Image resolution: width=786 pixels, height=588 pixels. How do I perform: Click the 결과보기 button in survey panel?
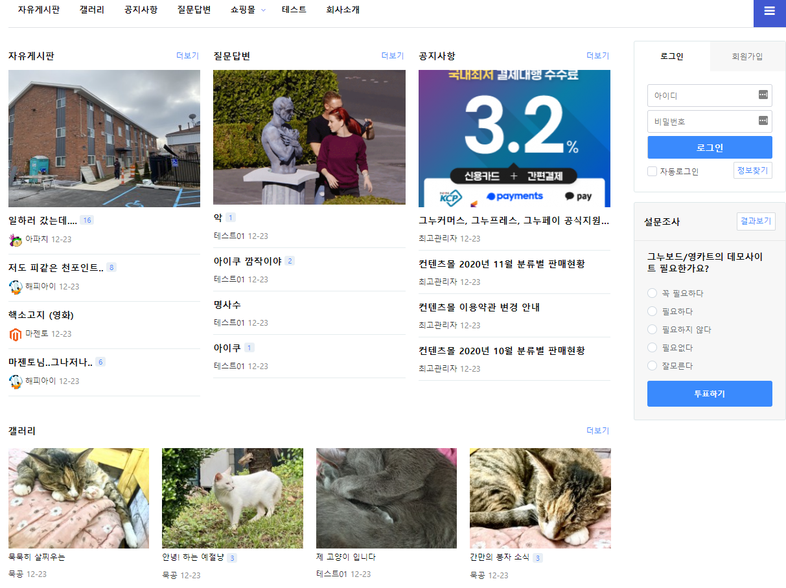click(x=756, y=221)
